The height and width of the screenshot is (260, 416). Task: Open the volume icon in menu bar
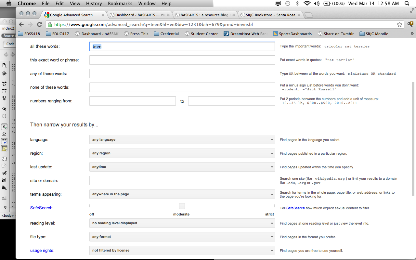tap(317, 4)
